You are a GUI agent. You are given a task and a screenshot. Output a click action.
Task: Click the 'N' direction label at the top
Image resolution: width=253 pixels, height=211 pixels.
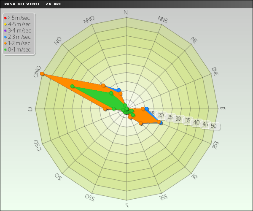click(x=126, y=12)
